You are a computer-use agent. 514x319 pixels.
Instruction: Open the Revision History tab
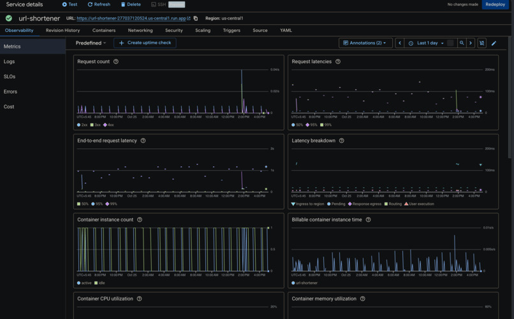(x=63, y=31)
